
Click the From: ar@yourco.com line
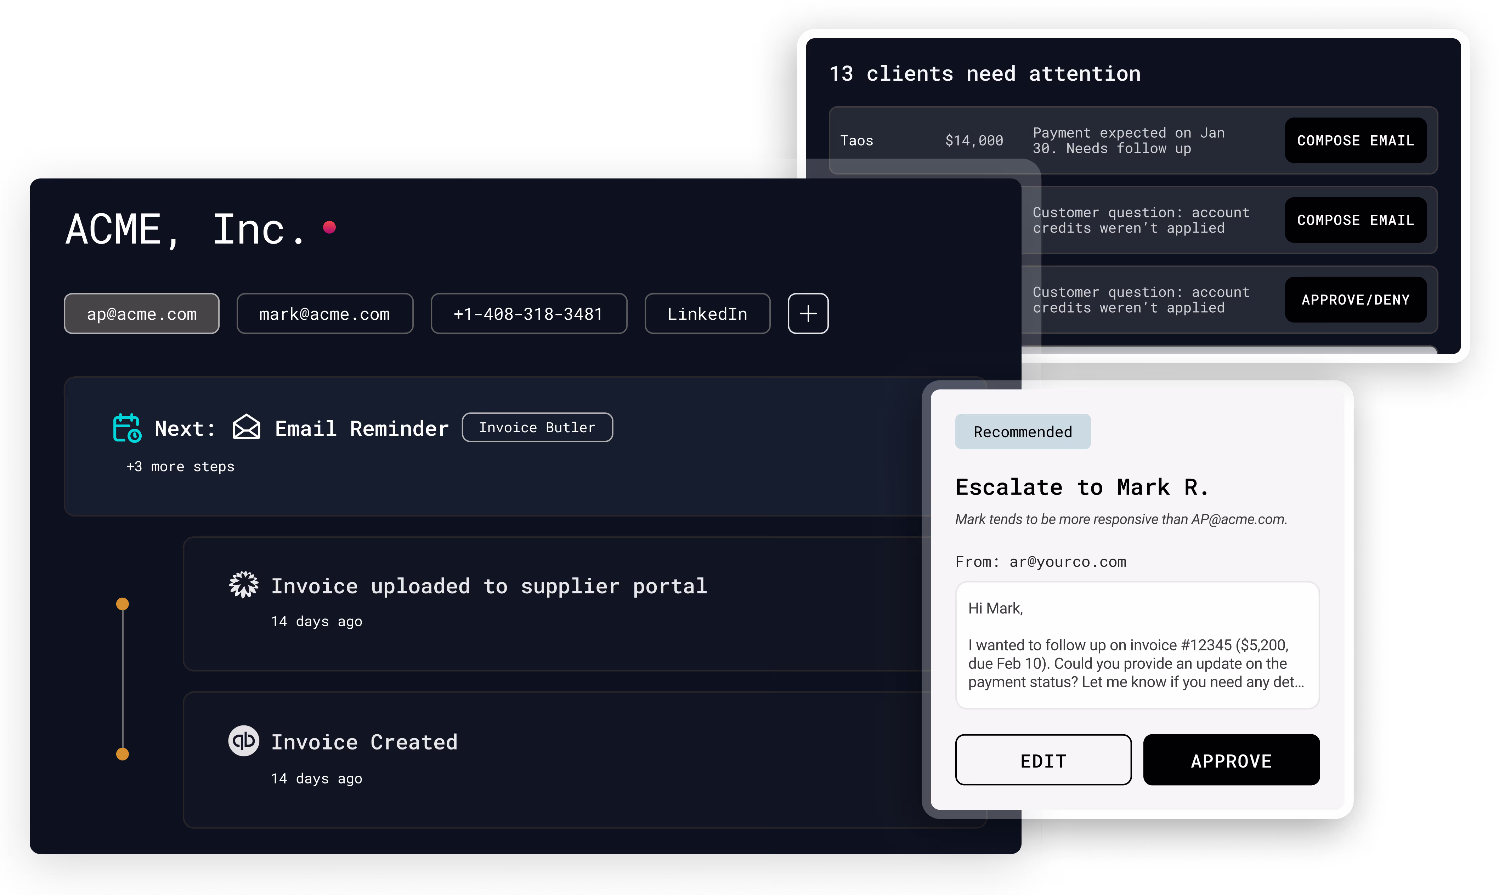[x=1041, y=562]
